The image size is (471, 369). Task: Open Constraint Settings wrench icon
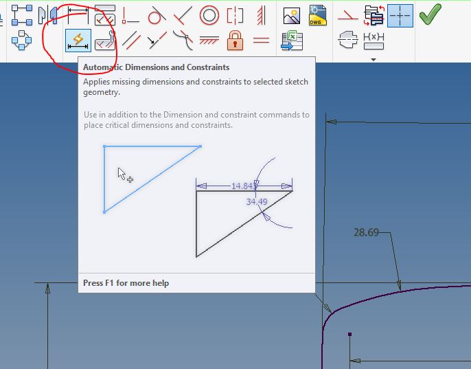pyautogui.click(x=105, y=41)
